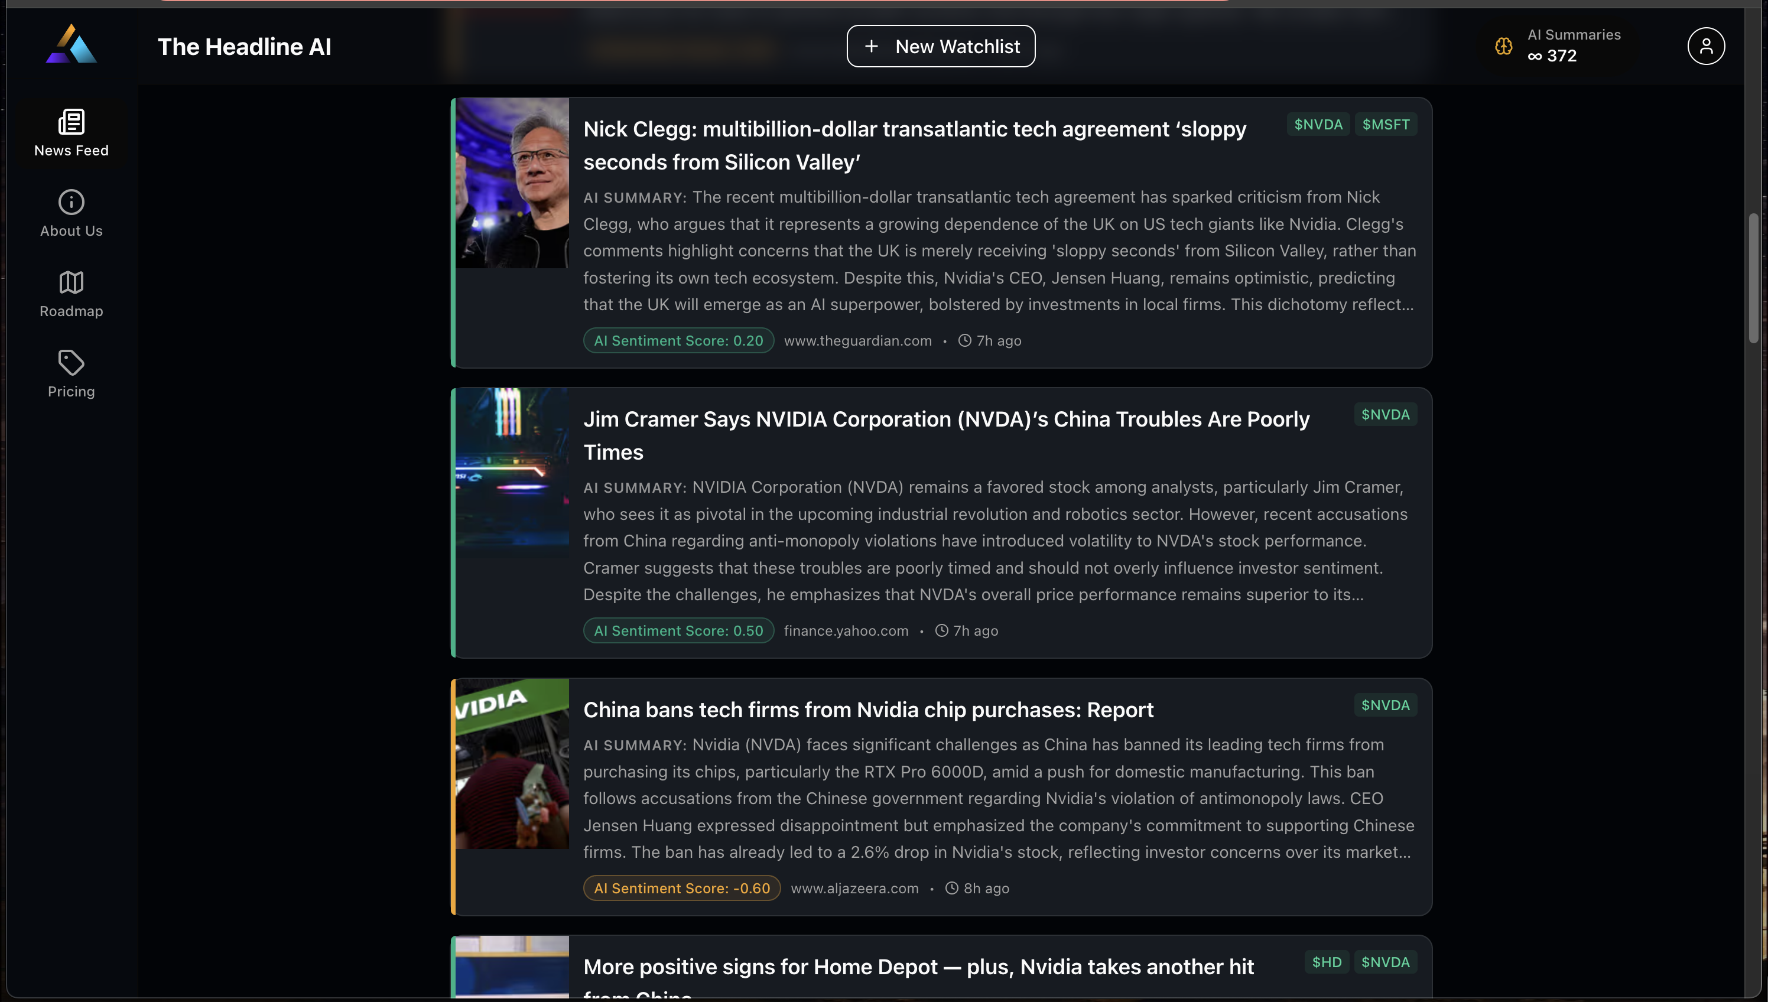Click the $NVDA tag on Jim Cramer article

pyautogui.click(x=1385, y=415)
